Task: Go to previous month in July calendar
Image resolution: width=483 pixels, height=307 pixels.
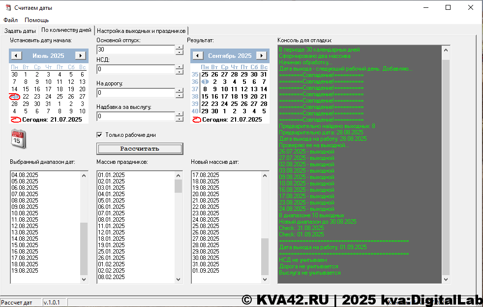Action: [16, 56]
